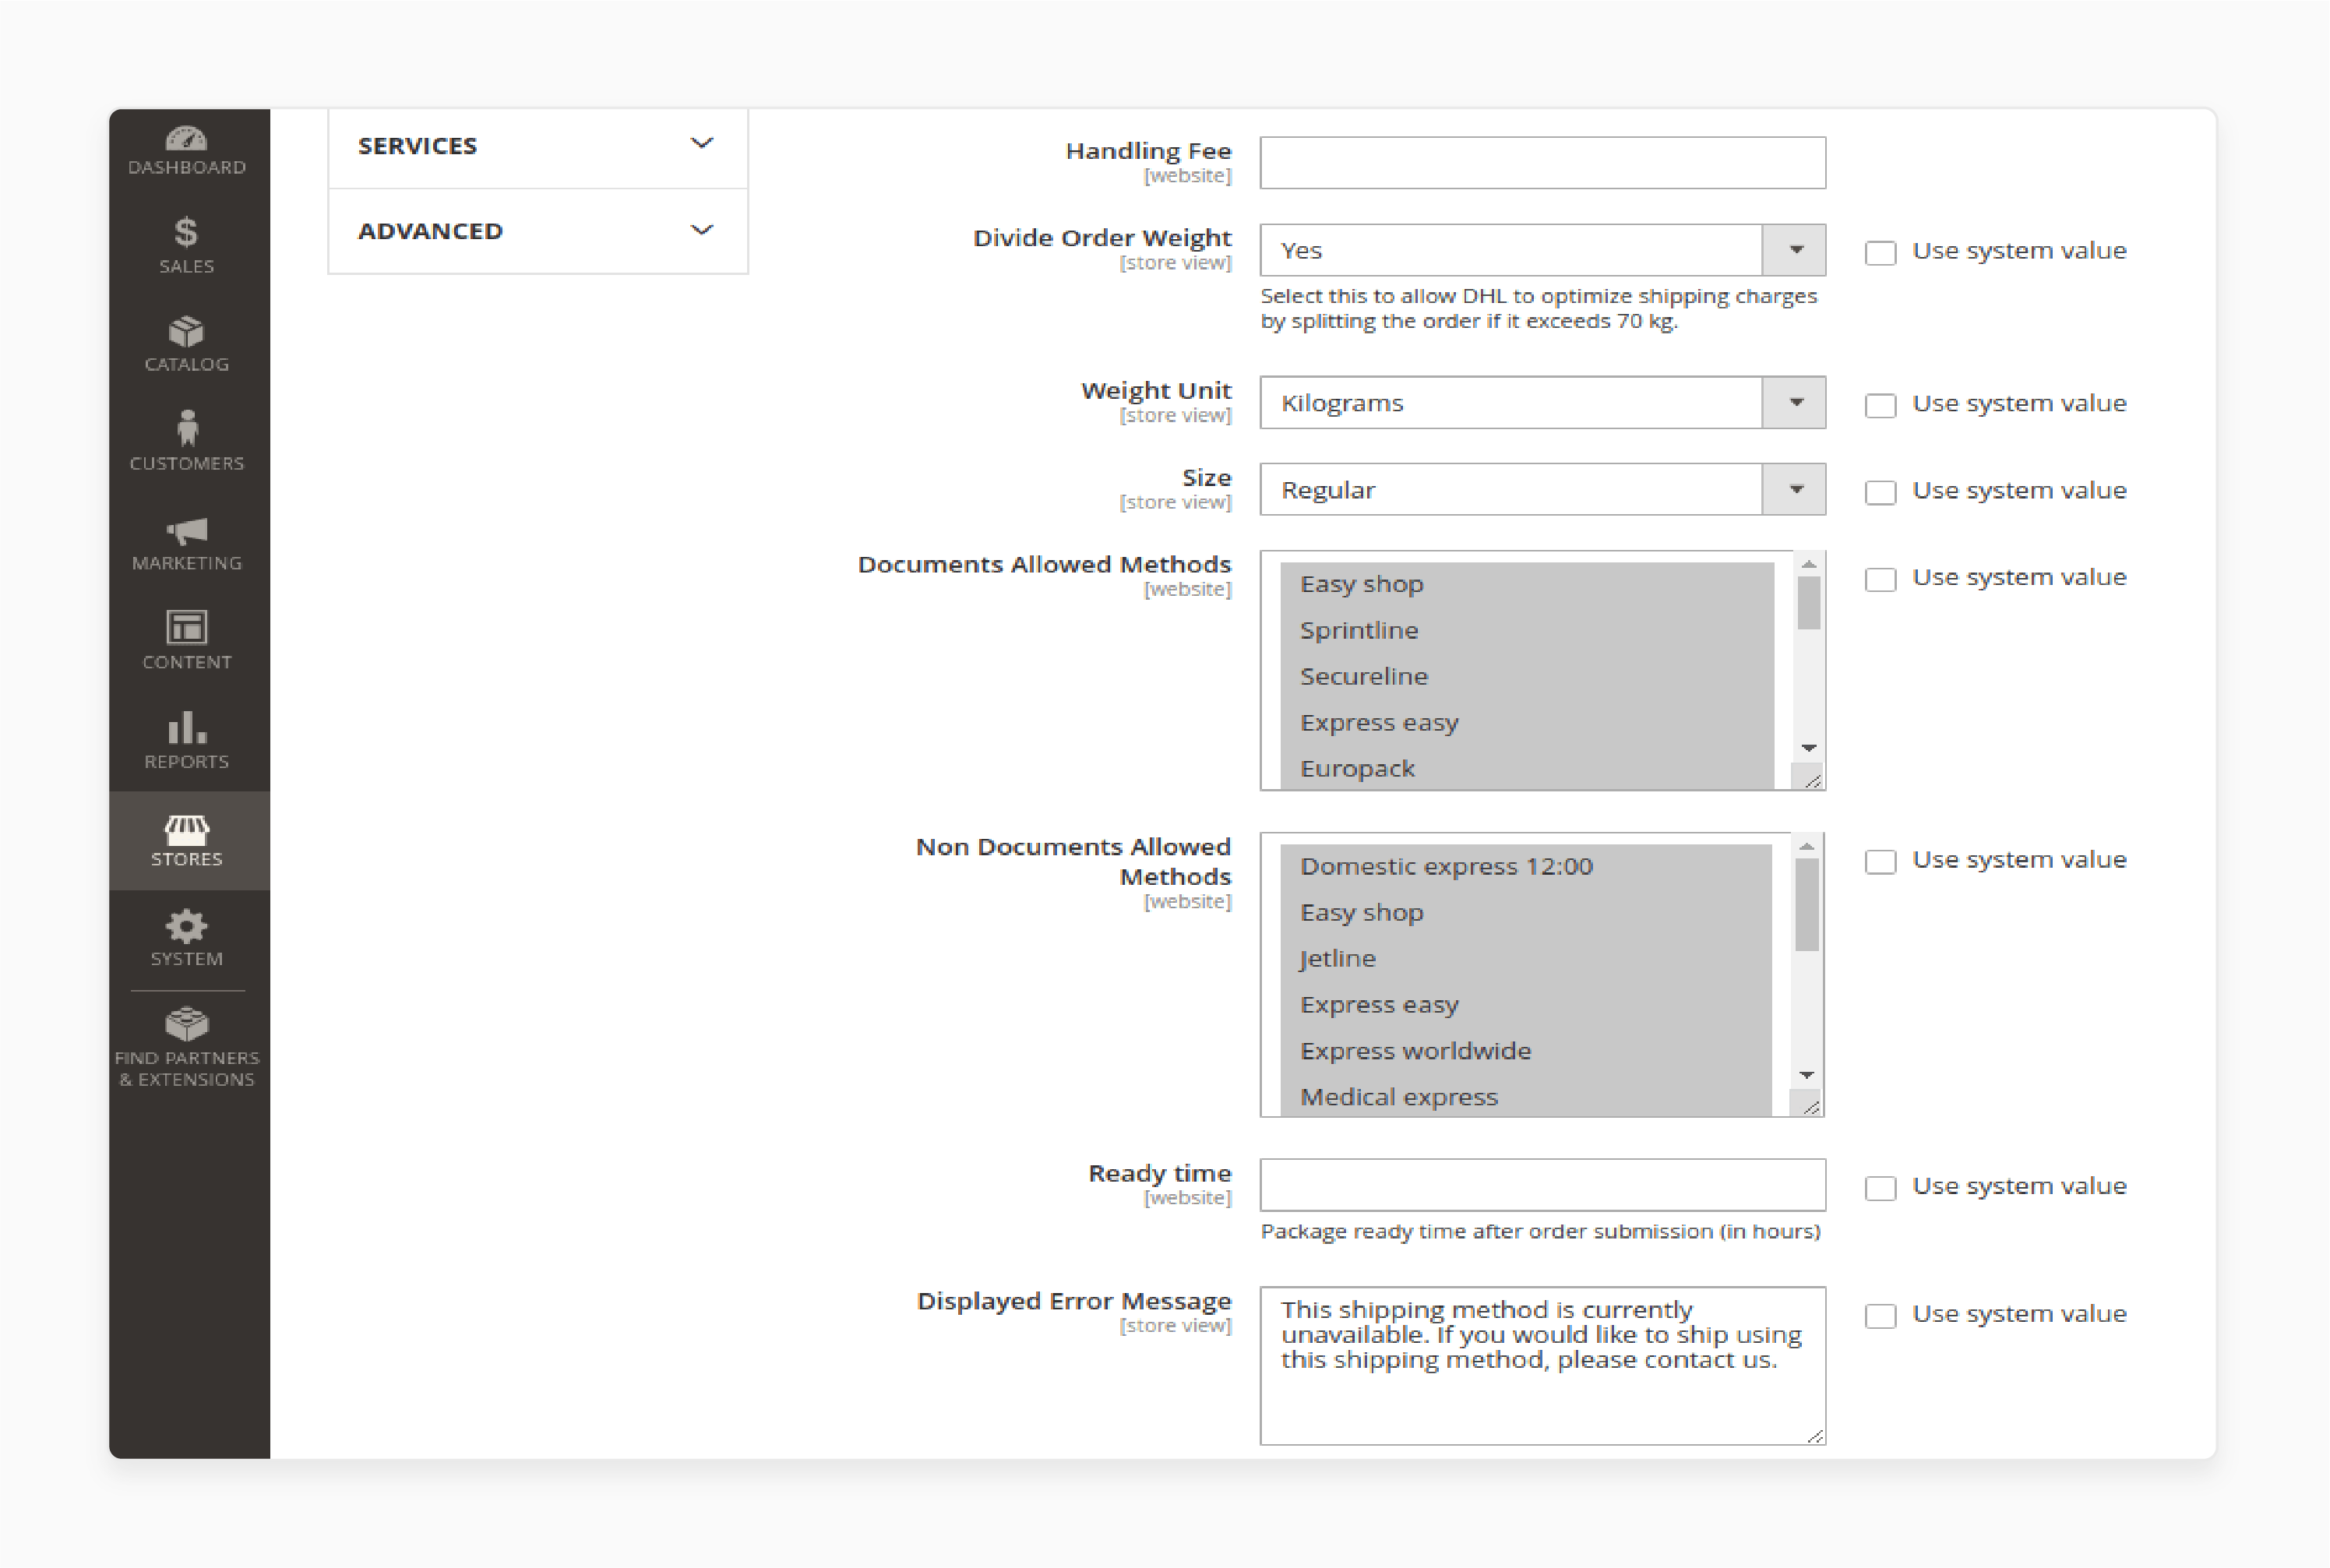Expand the Advanced section
The width and height of the screenshot is (2330, 1568).
click(x=538, y=231)
